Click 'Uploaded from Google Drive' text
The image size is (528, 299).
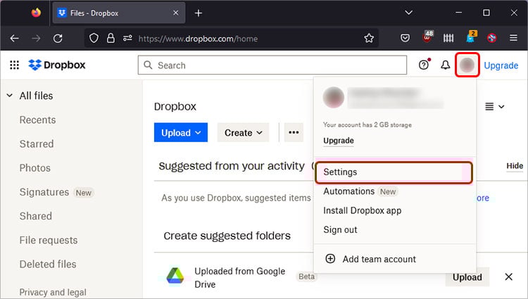(x=240, y=278)
